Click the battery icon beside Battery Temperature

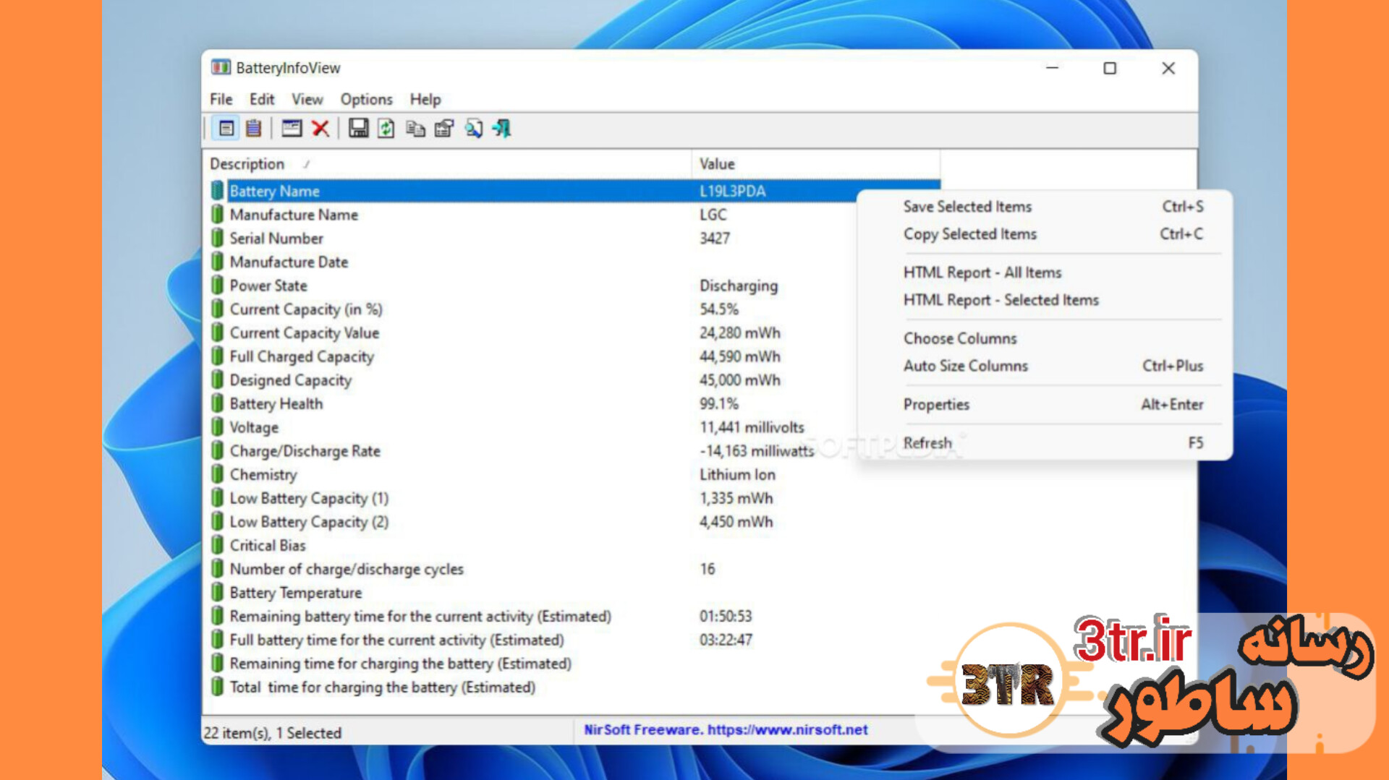[217, 593]
